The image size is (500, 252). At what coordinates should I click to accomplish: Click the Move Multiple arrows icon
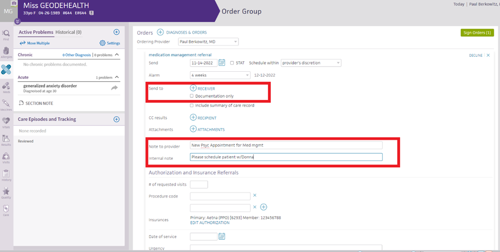(x=23, y=43)
